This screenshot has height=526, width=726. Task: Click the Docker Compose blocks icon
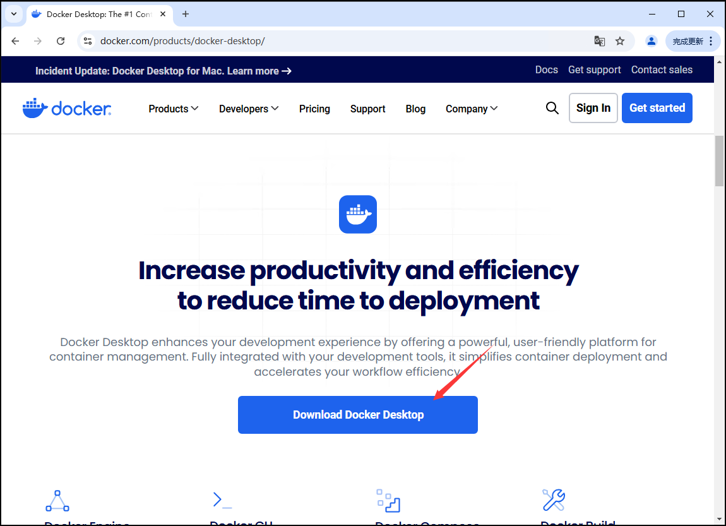388,501
